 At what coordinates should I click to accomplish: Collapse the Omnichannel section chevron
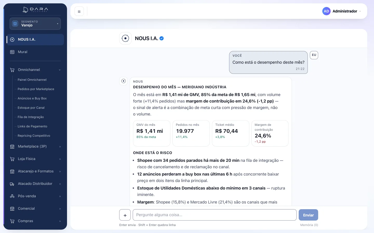(x=60, y=70)
